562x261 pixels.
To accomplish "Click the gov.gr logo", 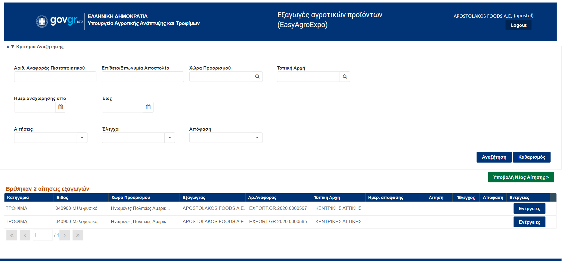I will click(60, 21).
